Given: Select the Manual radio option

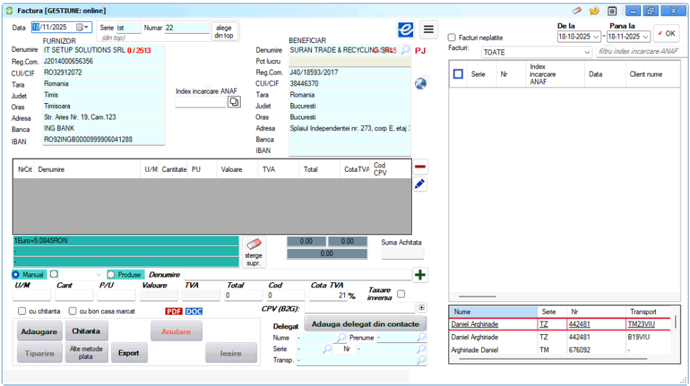Looking at the screenshot, I should click(x=16, y=275).
